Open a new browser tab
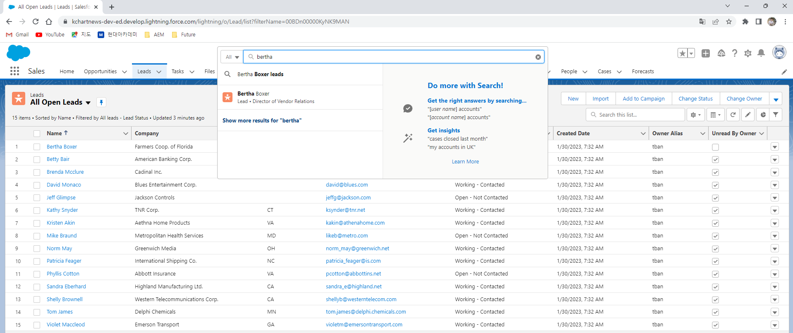 coord(112,7)
